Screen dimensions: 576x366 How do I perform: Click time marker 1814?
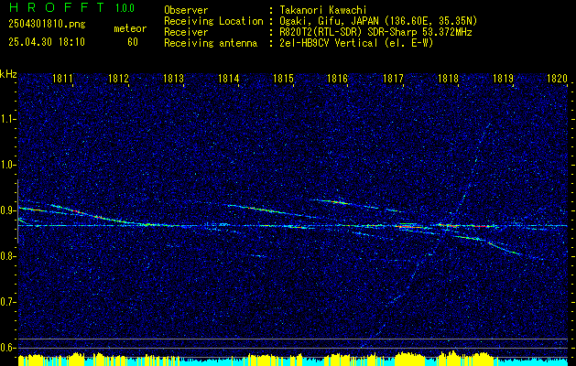[x=229, y=78]
